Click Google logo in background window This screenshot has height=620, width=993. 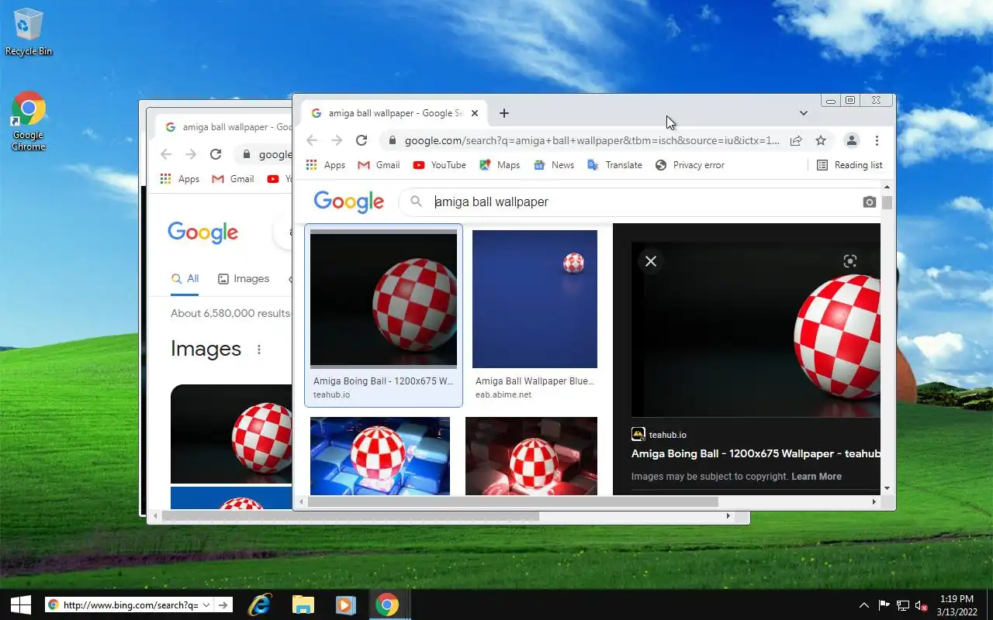click(203, 232)
